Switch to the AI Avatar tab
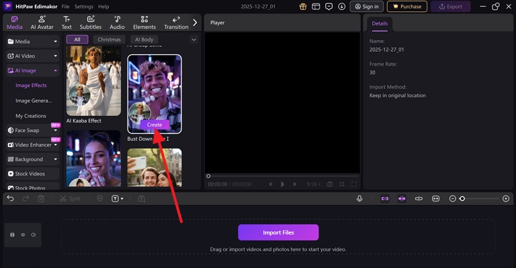Screen dimensions: 516x268 (x=42, y=23)
